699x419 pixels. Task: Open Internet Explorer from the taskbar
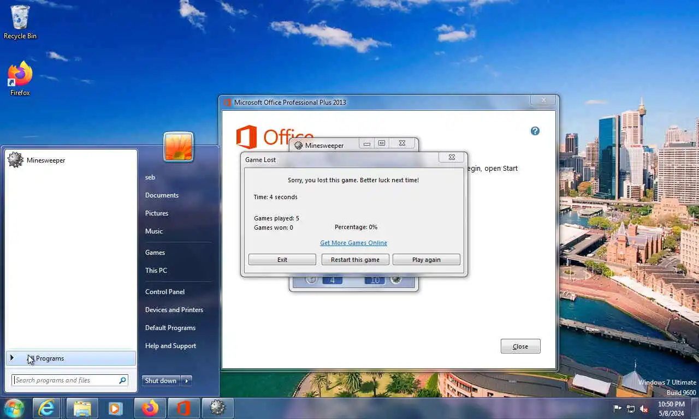coord(46,408)
